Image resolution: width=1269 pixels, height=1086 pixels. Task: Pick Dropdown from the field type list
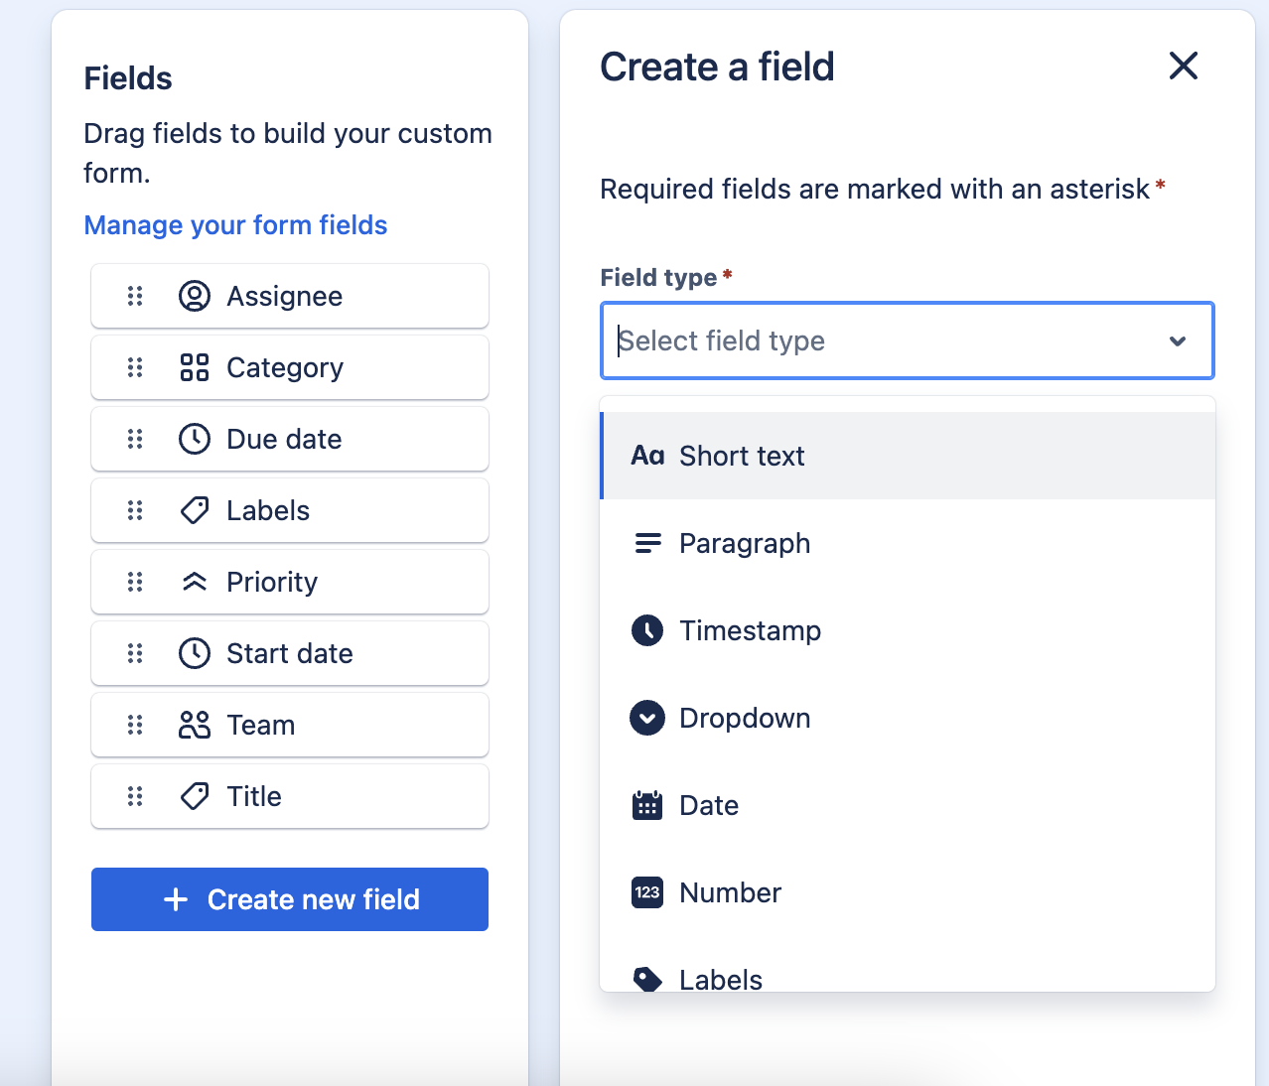point(908,718)
